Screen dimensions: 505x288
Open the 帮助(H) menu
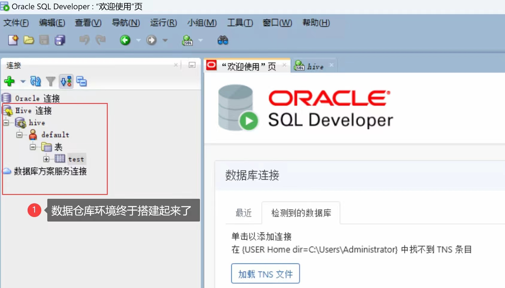[x=316, y=23]
